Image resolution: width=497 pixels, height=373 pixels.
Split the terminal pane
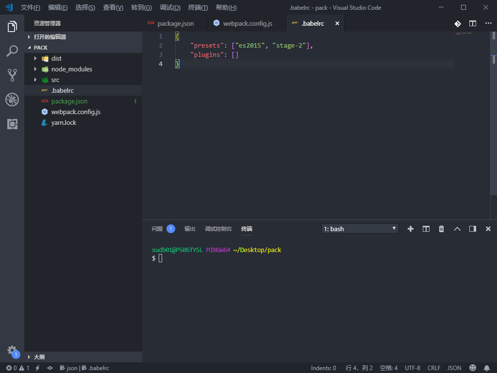coord(426,229)
